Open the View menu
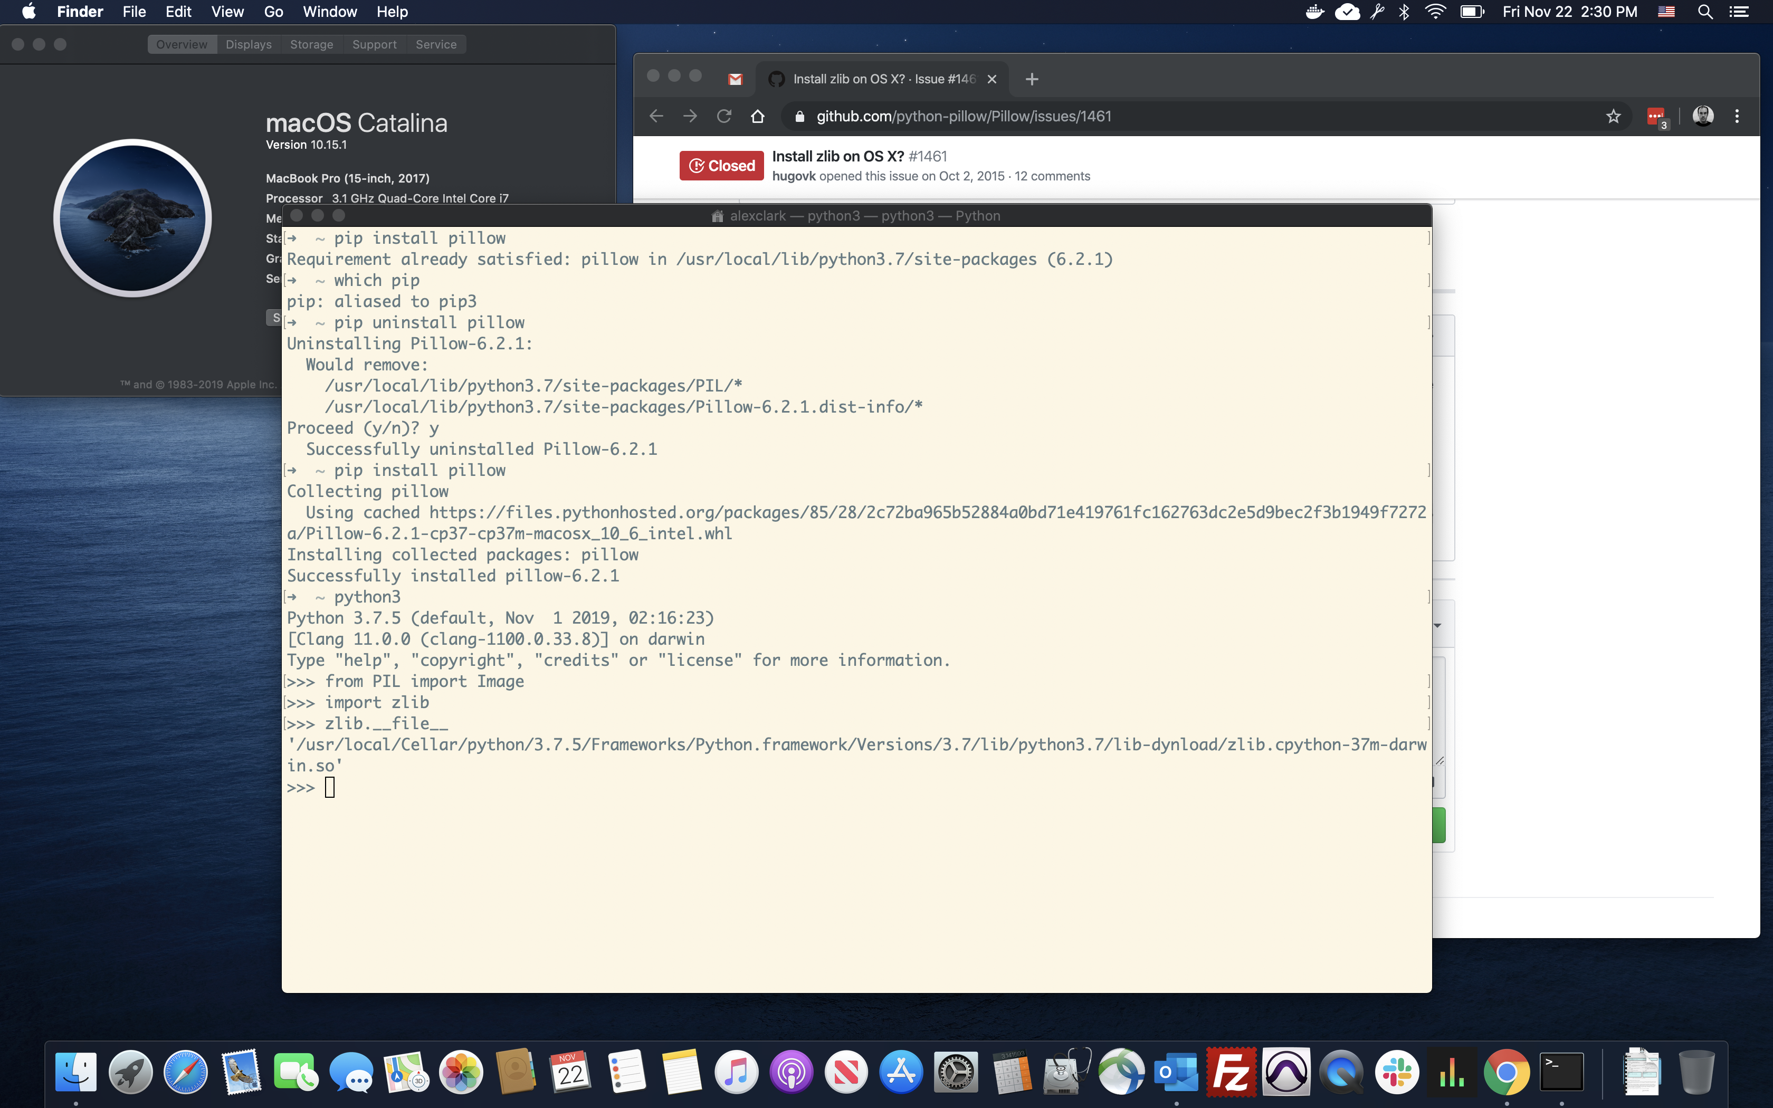 [227, 12]
